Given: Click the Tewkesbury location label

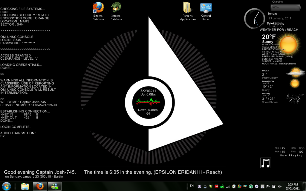Looking at the screenshot, I should click(276, 23).
